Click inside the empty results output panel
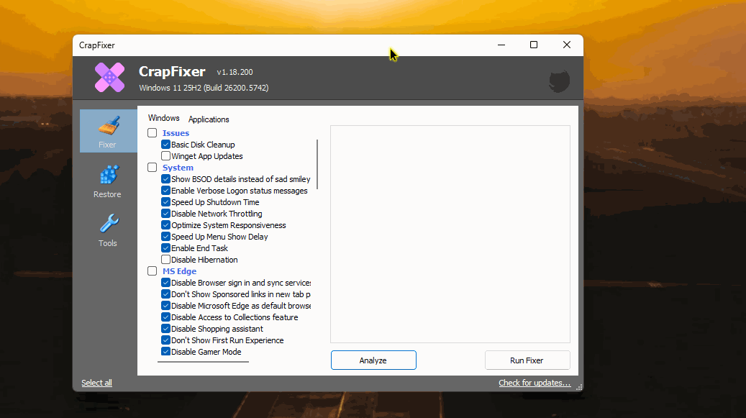The width and height of the screenshot is (746, 418). 450,234
